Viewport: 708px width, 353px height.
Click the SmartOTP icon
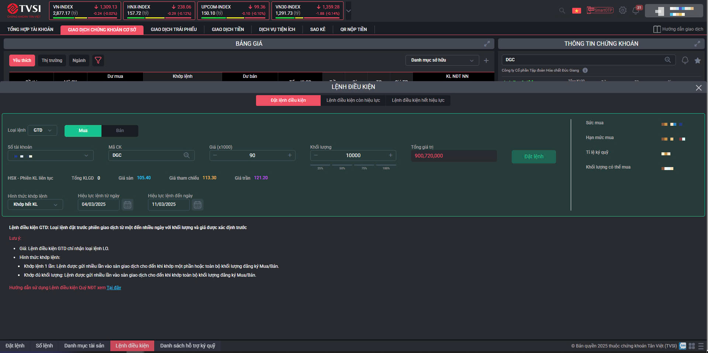click(600, 10)
